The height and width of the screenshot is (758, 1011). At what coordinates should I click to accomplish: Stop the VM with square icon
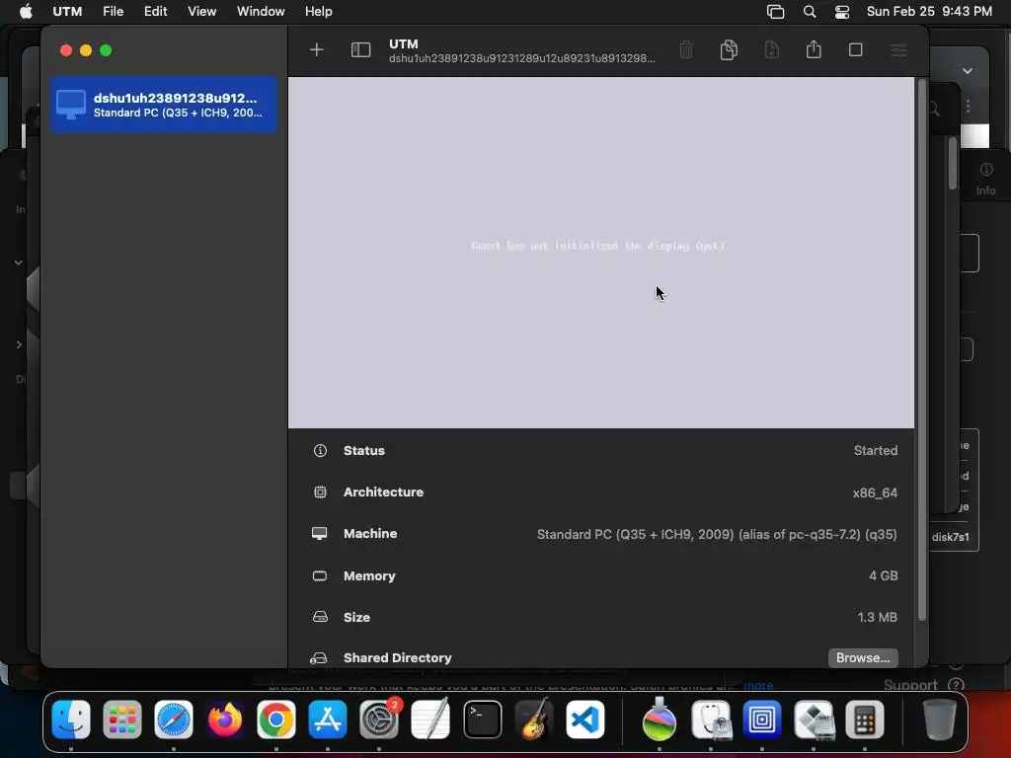(856, 49)
